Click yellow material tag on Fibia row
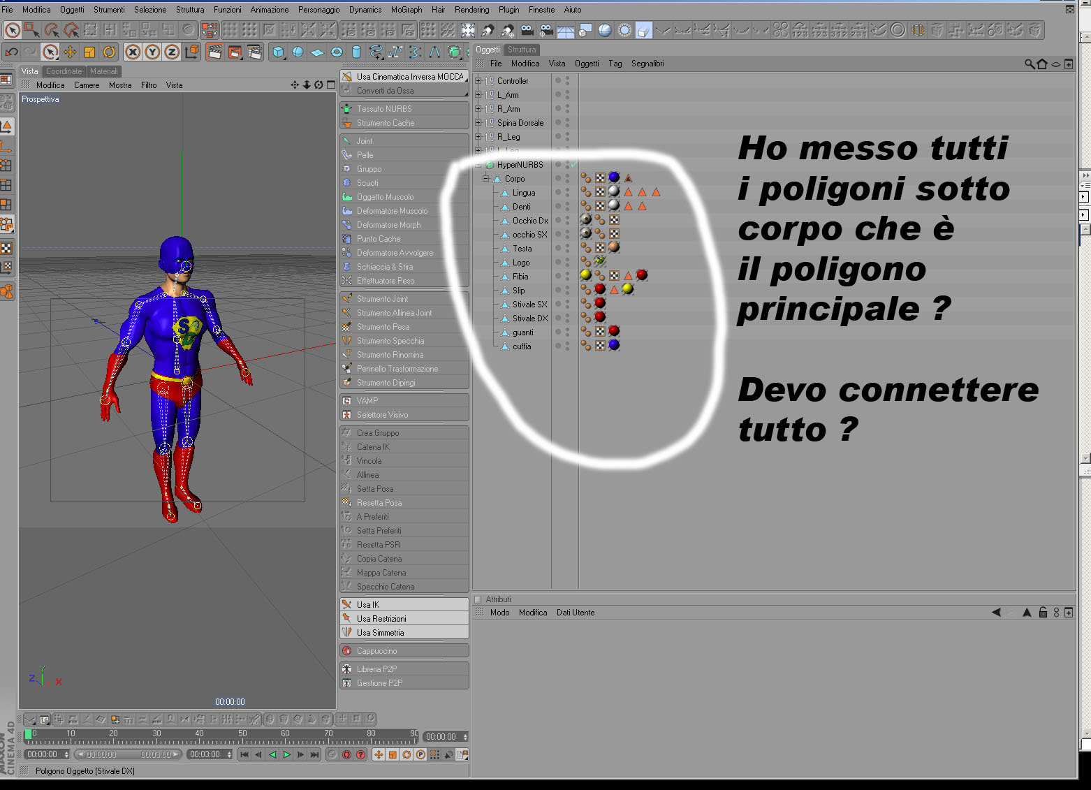Image resolution: width=1091 pixels, height=790 pixels. click(x=586, y=275)
